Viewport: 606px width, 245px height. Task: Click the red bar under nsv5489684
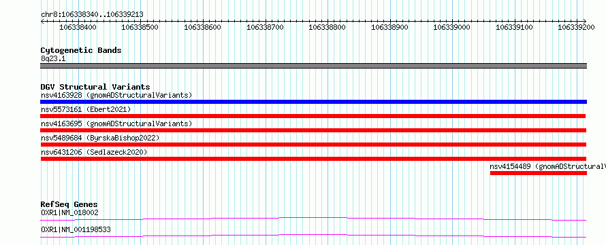coord(313,145)
